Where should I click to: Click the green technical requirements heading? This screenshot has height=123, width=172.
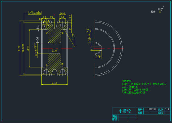(126, 81)
